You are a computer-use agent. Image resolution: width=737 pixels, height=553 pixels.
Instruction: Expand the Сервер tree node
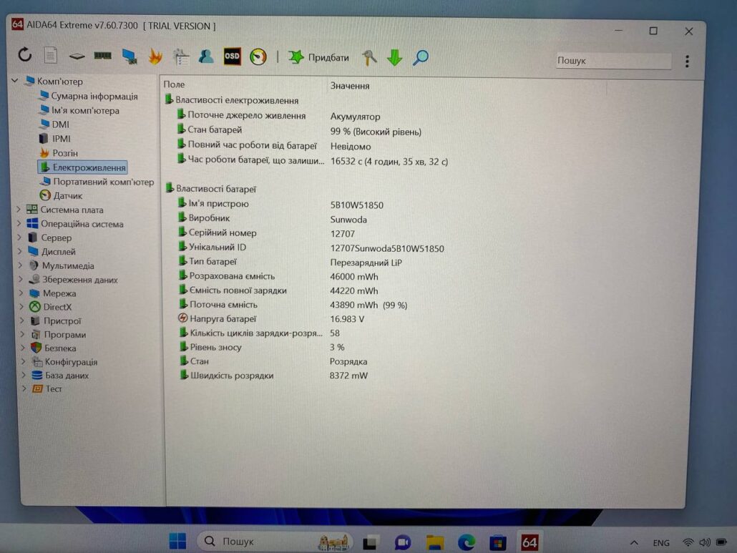pyautogui.click(x=20, y=238)
